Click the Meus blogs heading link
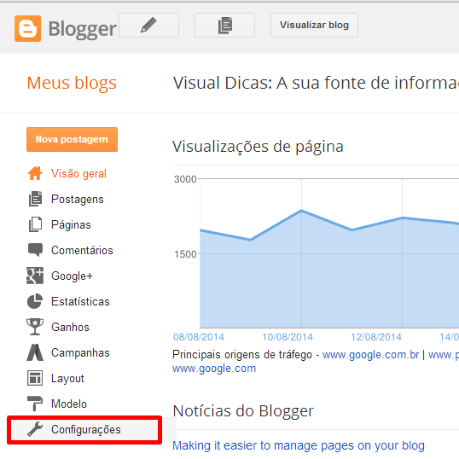 click(72, 83)
